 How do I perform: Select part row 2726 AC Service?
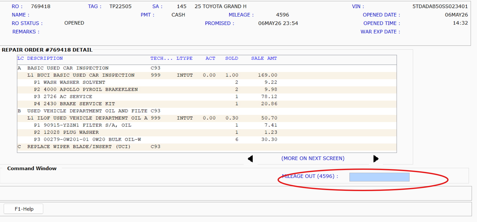(x=207, y=97)
